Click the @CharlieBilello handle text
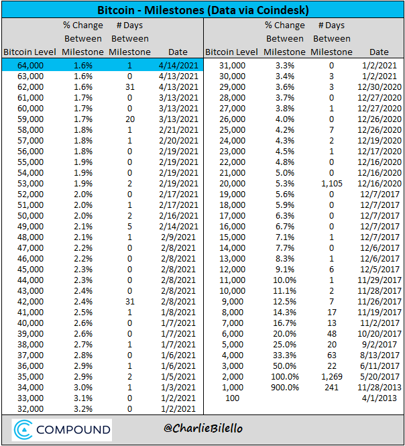The image size is (405, 446). (x=203, y=429)
